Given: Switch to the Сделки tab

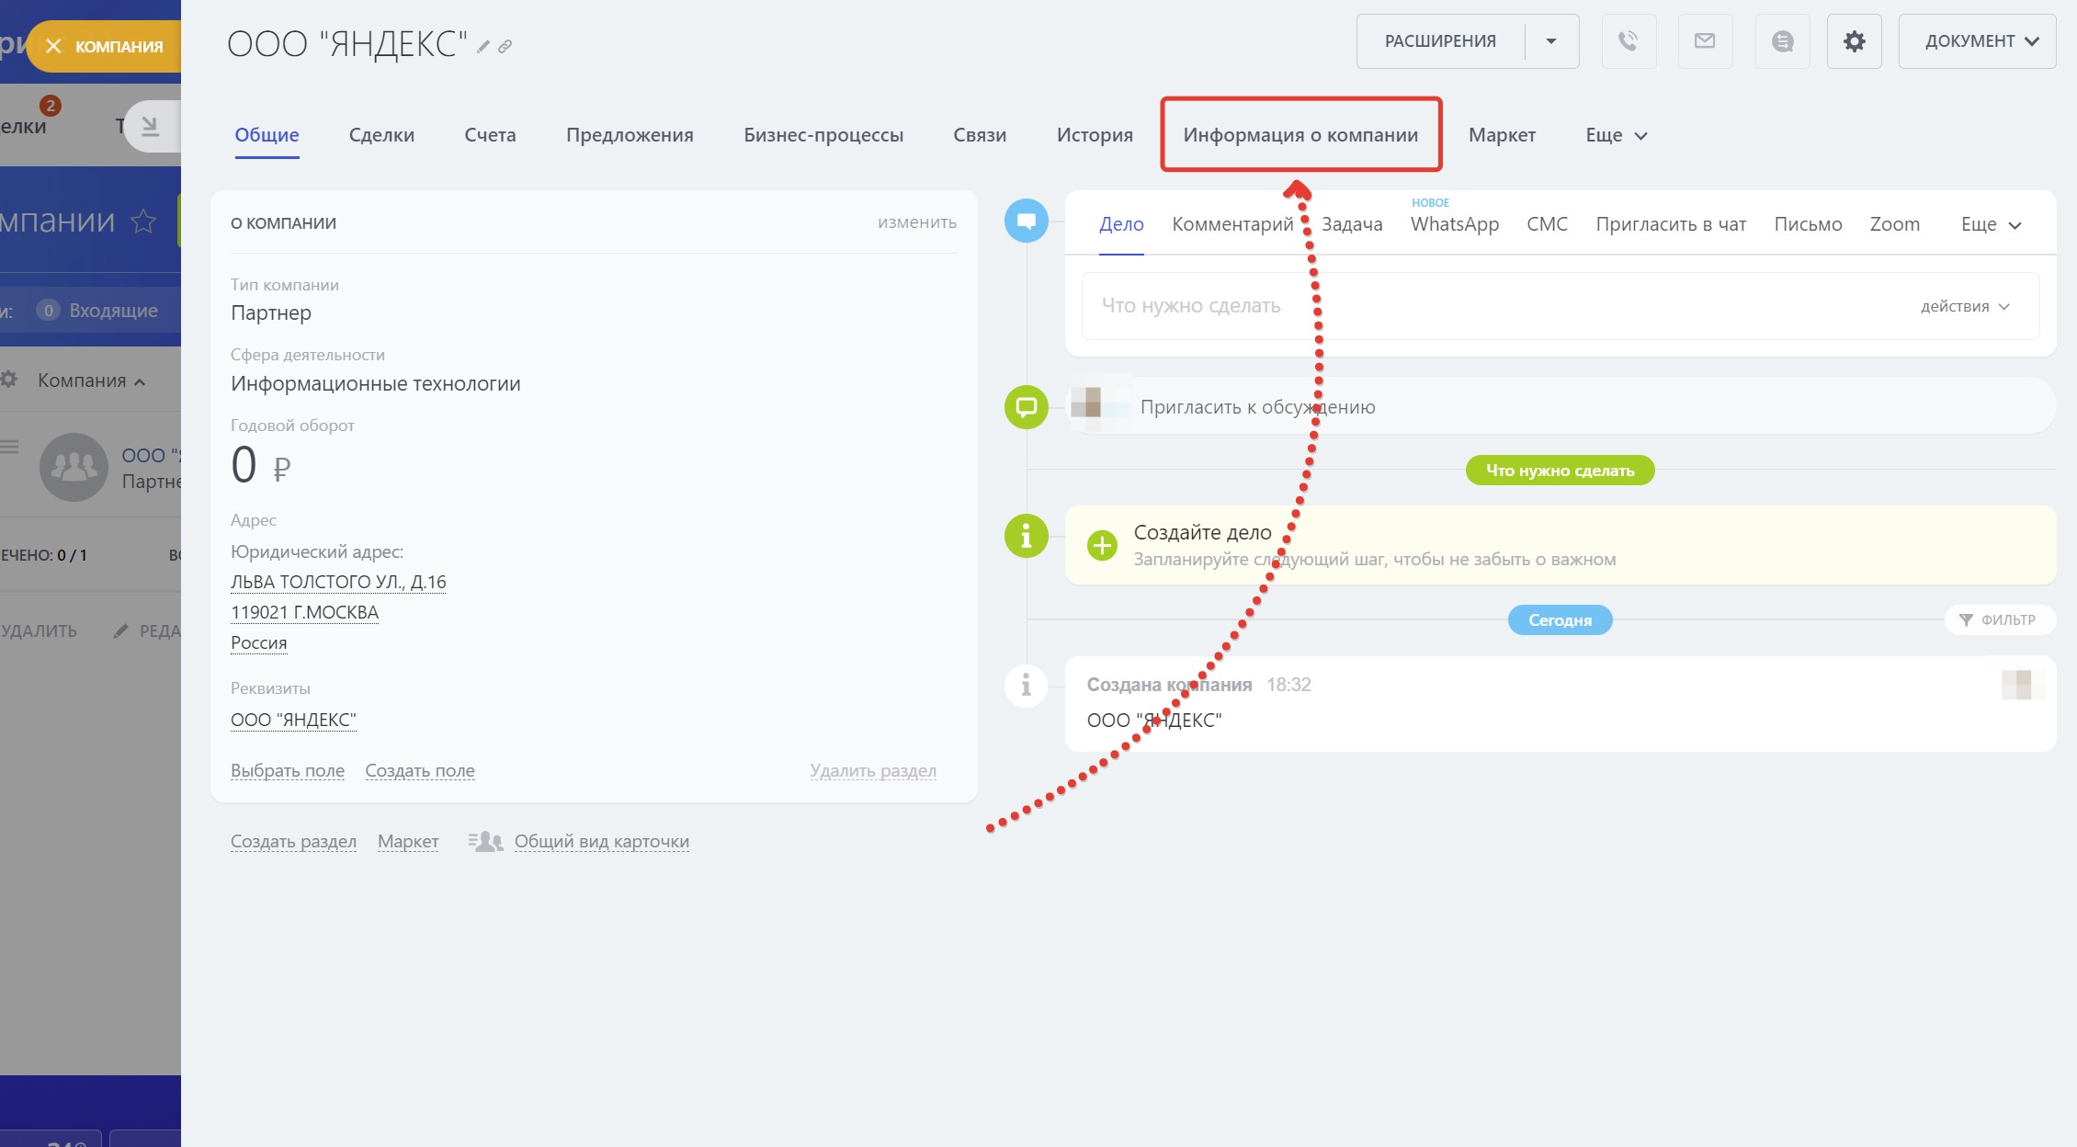Looking at the screenshot, I should pyautogui.click(x=381, y=135).
